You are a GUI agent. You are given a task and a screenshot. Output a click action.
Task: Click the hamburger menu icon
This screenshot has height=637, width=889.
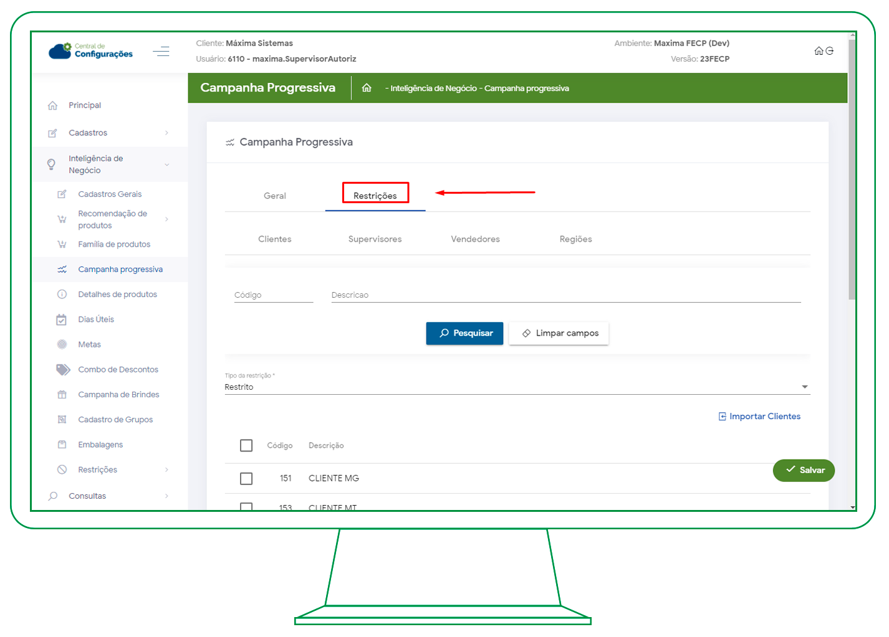pos(161,51)
